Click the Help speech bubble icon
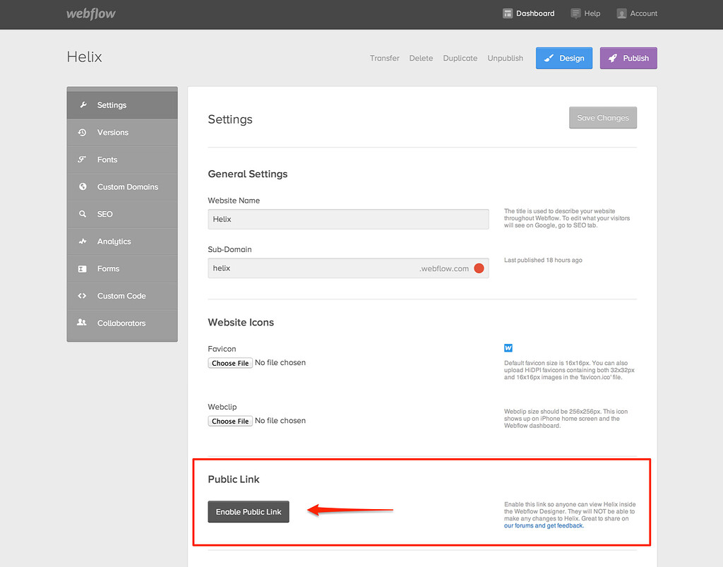This screenshot has height=567, width=723. [575, 13]
